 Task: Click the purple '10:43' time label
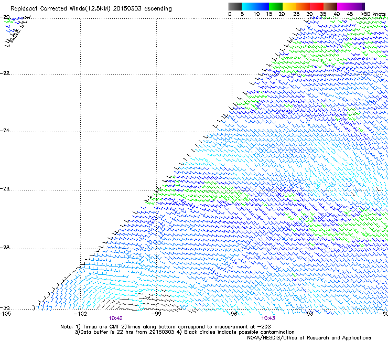tap(268, 318)
